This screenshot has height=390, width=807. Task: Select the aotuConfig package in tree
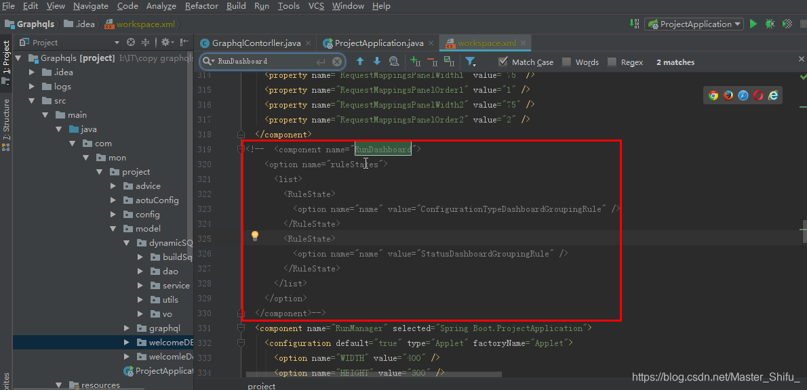(157, 200)
